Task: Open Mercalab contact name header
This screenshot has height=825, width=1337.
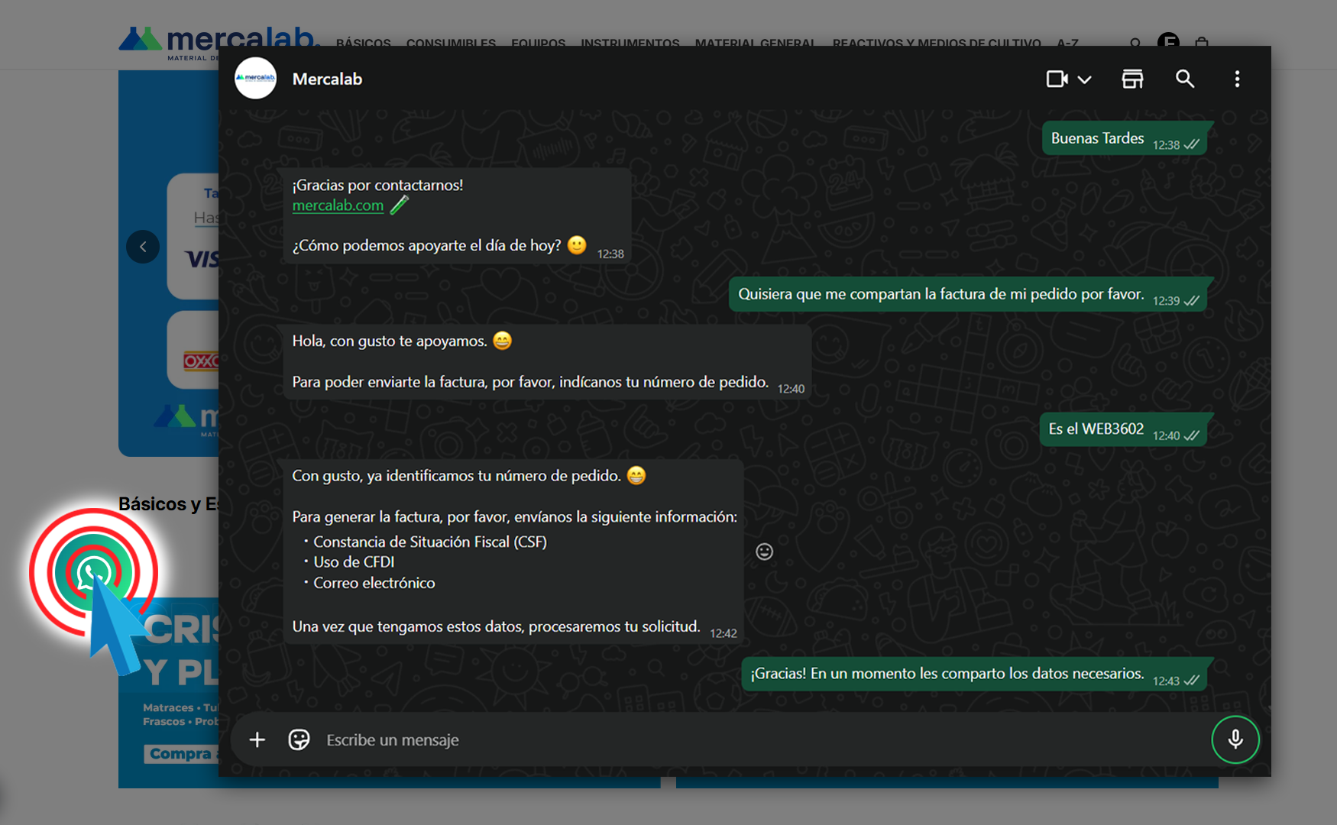Action: click(327, 79)
